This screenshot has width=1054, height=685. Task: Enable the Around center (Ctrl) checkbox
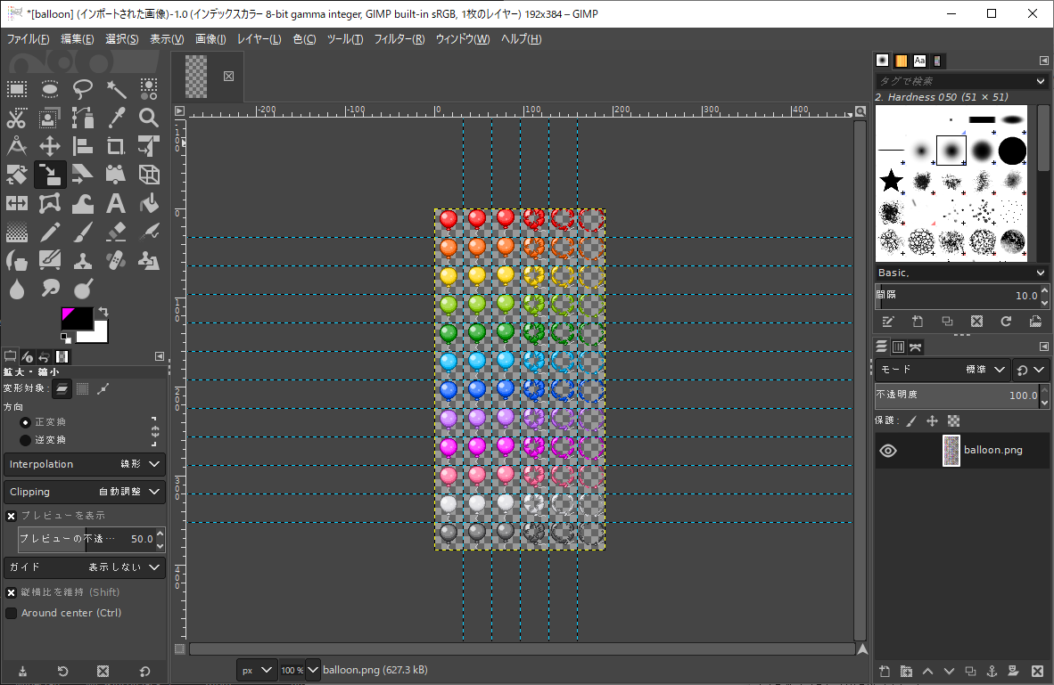coord(12,613)
